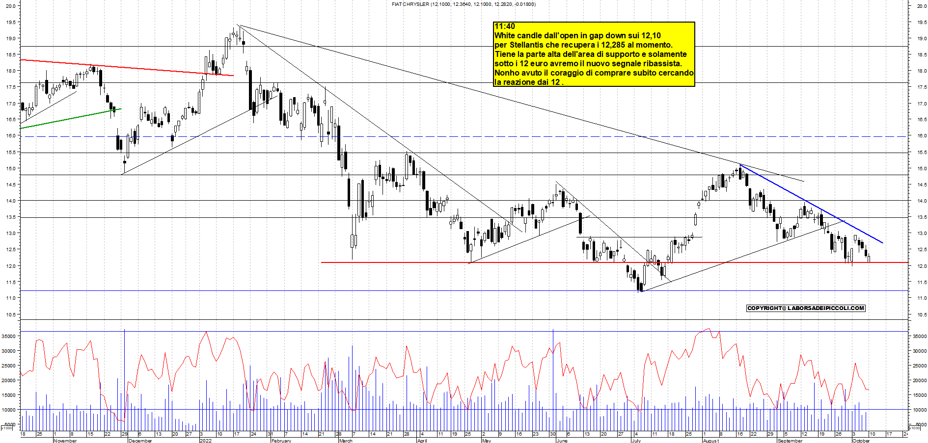Click the November month label

(x=65, y=441)
